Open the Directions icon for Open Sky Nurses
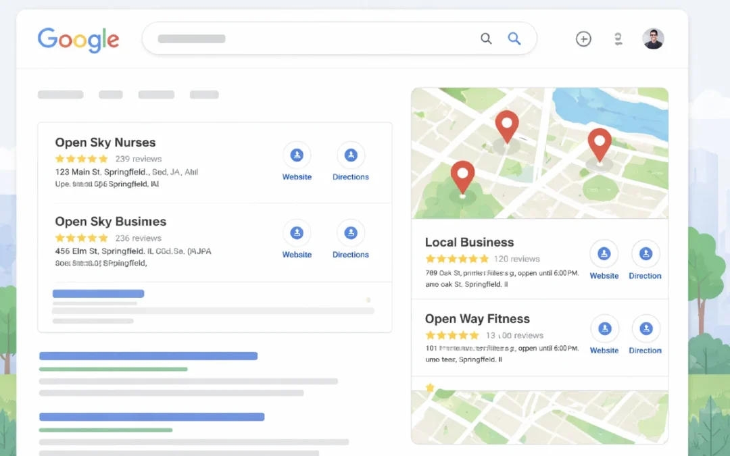The height and width of the screenshot is (456, 730). point(350,155)
